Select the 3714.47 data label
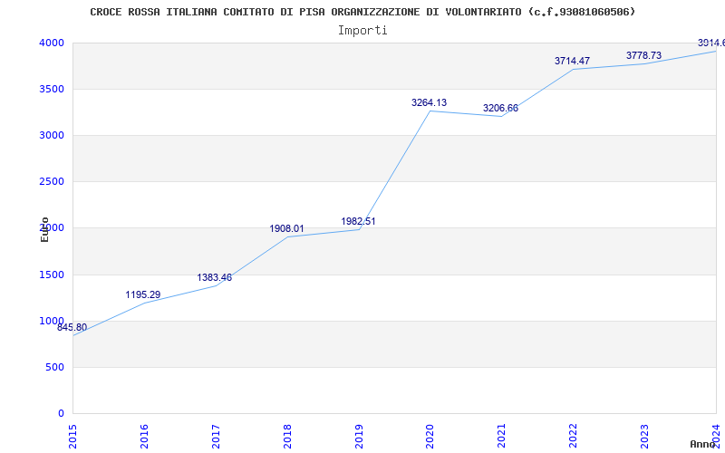The height and width of the screenshot is (453, 725). 573,61
